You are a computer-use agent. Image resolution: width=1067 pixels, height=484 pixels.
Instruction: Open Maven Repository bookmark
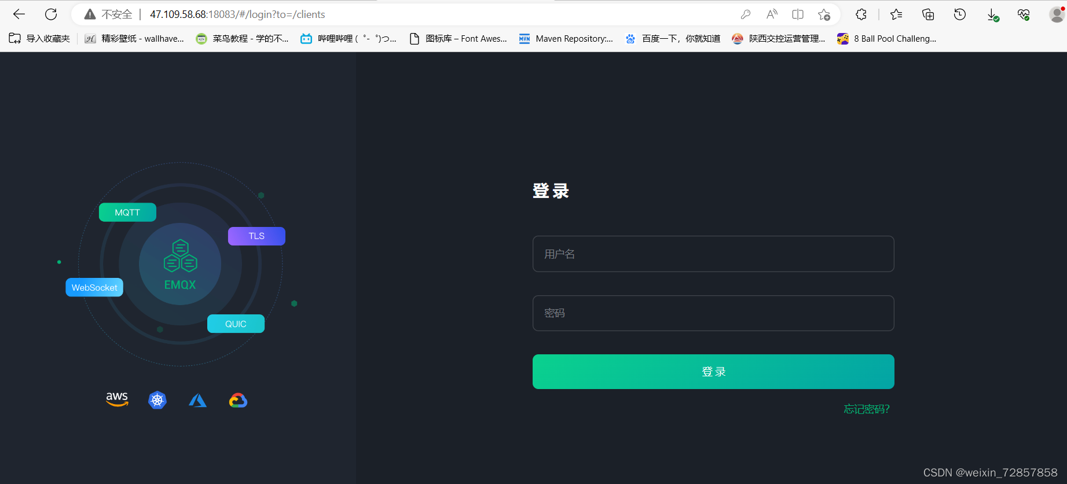click(x=566, y=39)
